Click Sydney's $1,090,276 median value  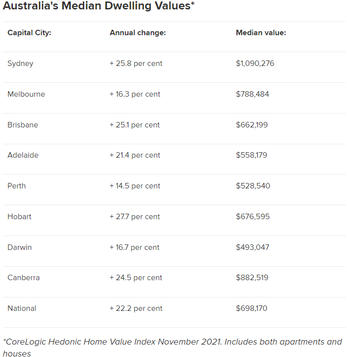click(x=255, y=63)
